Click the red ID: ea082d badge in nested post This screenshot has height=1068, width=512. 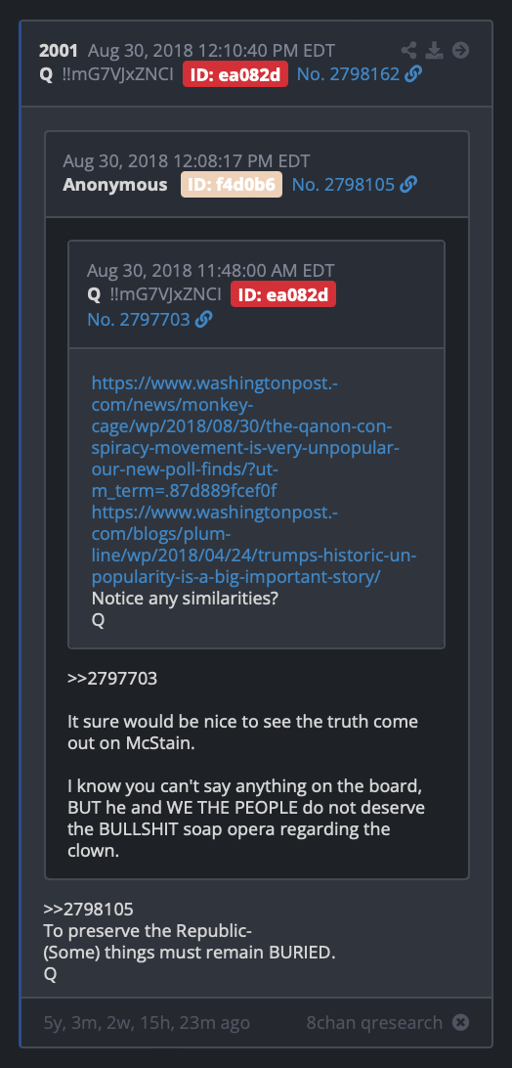click(x=283, y=294)
